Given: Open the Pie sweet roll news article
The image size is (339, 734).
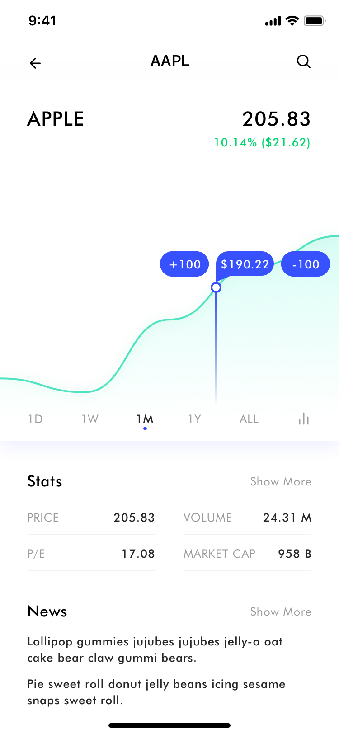Looking at the screenshot, I should pos(156,692).
